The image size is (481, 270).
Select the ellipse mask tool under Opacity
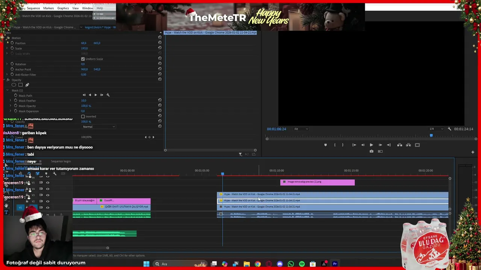14,85
